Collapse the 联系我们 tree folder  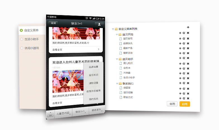click(x=117, y=83)
